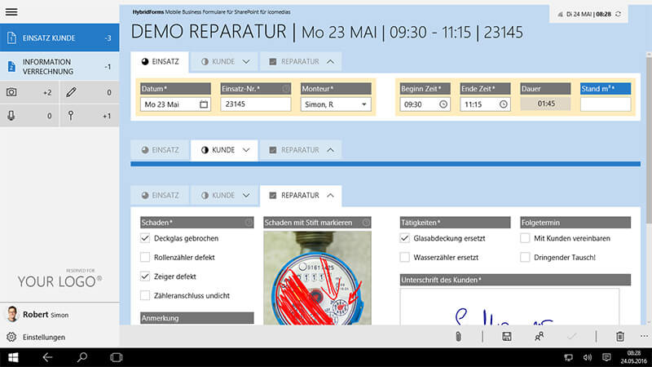Screen dimensions: 652x367
Task: Uncheck Deckglas gebrochen checkbox
Action: click(x=145, y=238)
